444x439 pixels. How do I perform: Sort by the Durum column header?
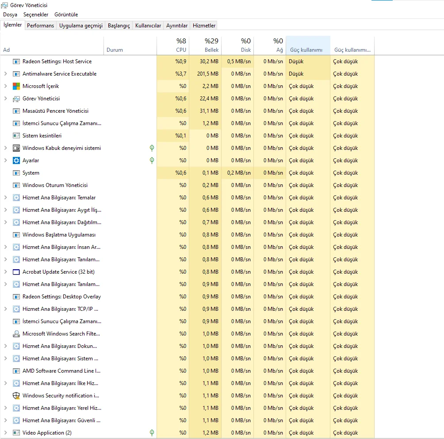(130, 45)
